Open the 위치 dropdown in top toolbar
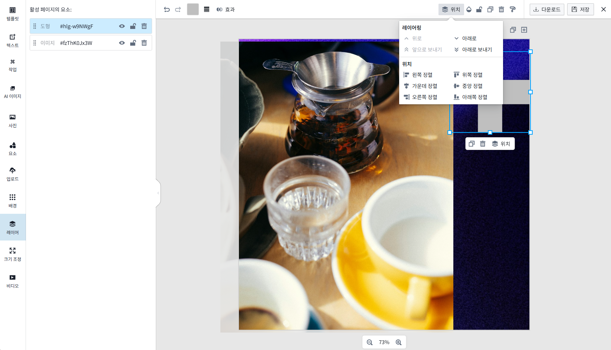Image resolution: width=611 pixels, height=350 pixels. click(451, 9)
